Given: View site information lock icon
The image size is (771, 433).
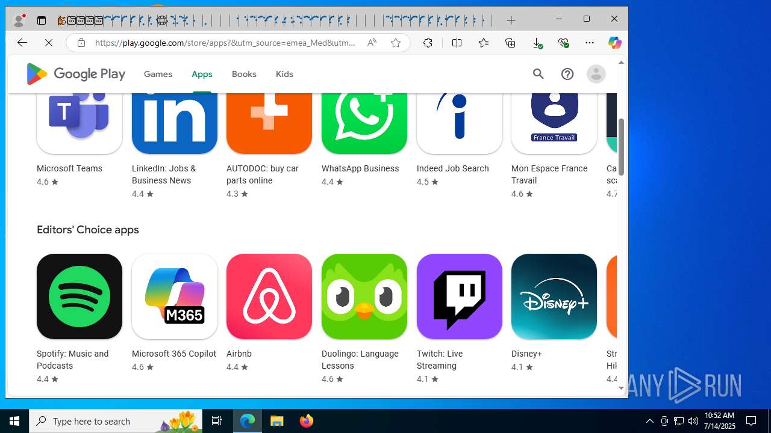Looking at the screenshot, I should [x=81, y=43].
